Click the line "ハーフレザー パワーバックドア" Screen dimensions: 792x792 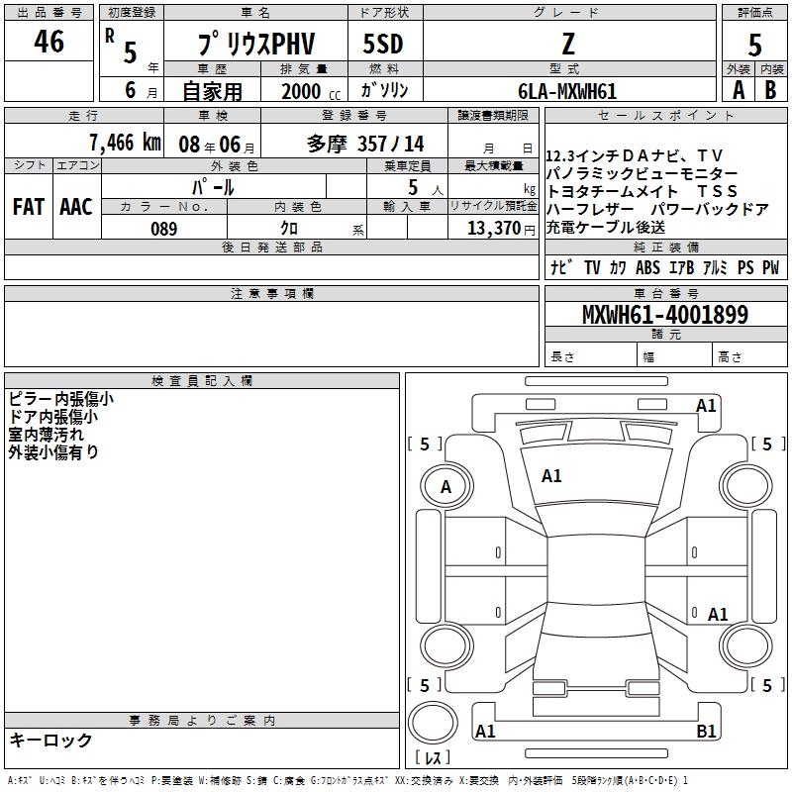click(657, 209)
